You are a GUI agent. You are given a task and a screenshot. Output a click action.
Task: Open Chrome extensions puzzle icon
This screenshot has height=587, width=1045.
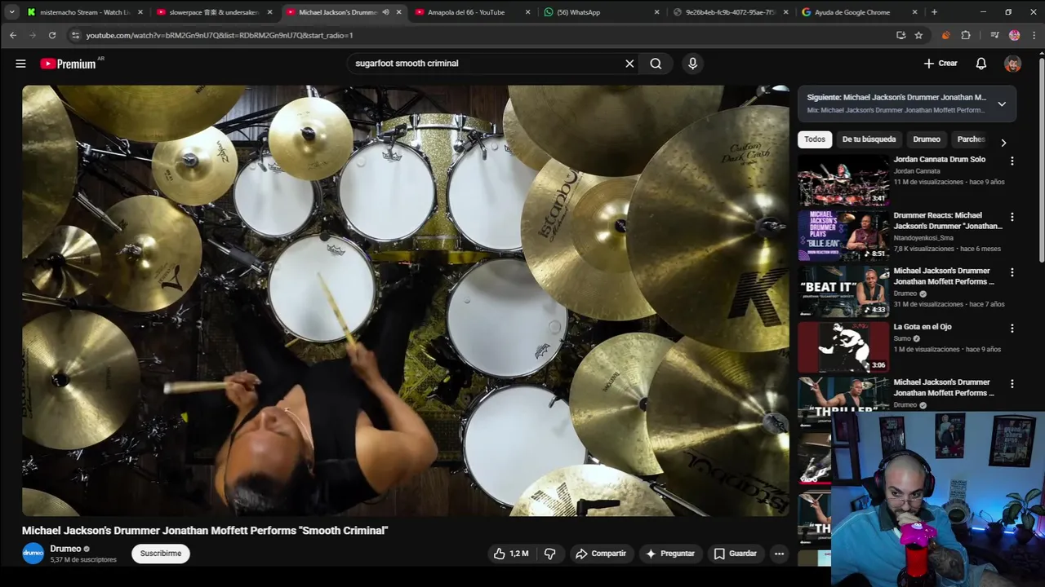(x=966, y=35)
